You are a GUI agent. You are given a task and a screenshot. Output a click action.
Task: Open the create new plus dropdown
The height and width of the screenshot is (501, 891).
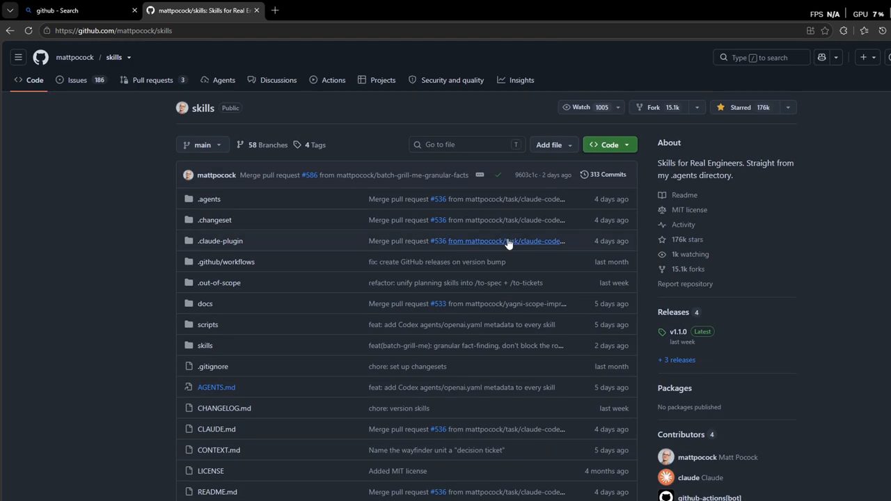(x=867, y=57)
